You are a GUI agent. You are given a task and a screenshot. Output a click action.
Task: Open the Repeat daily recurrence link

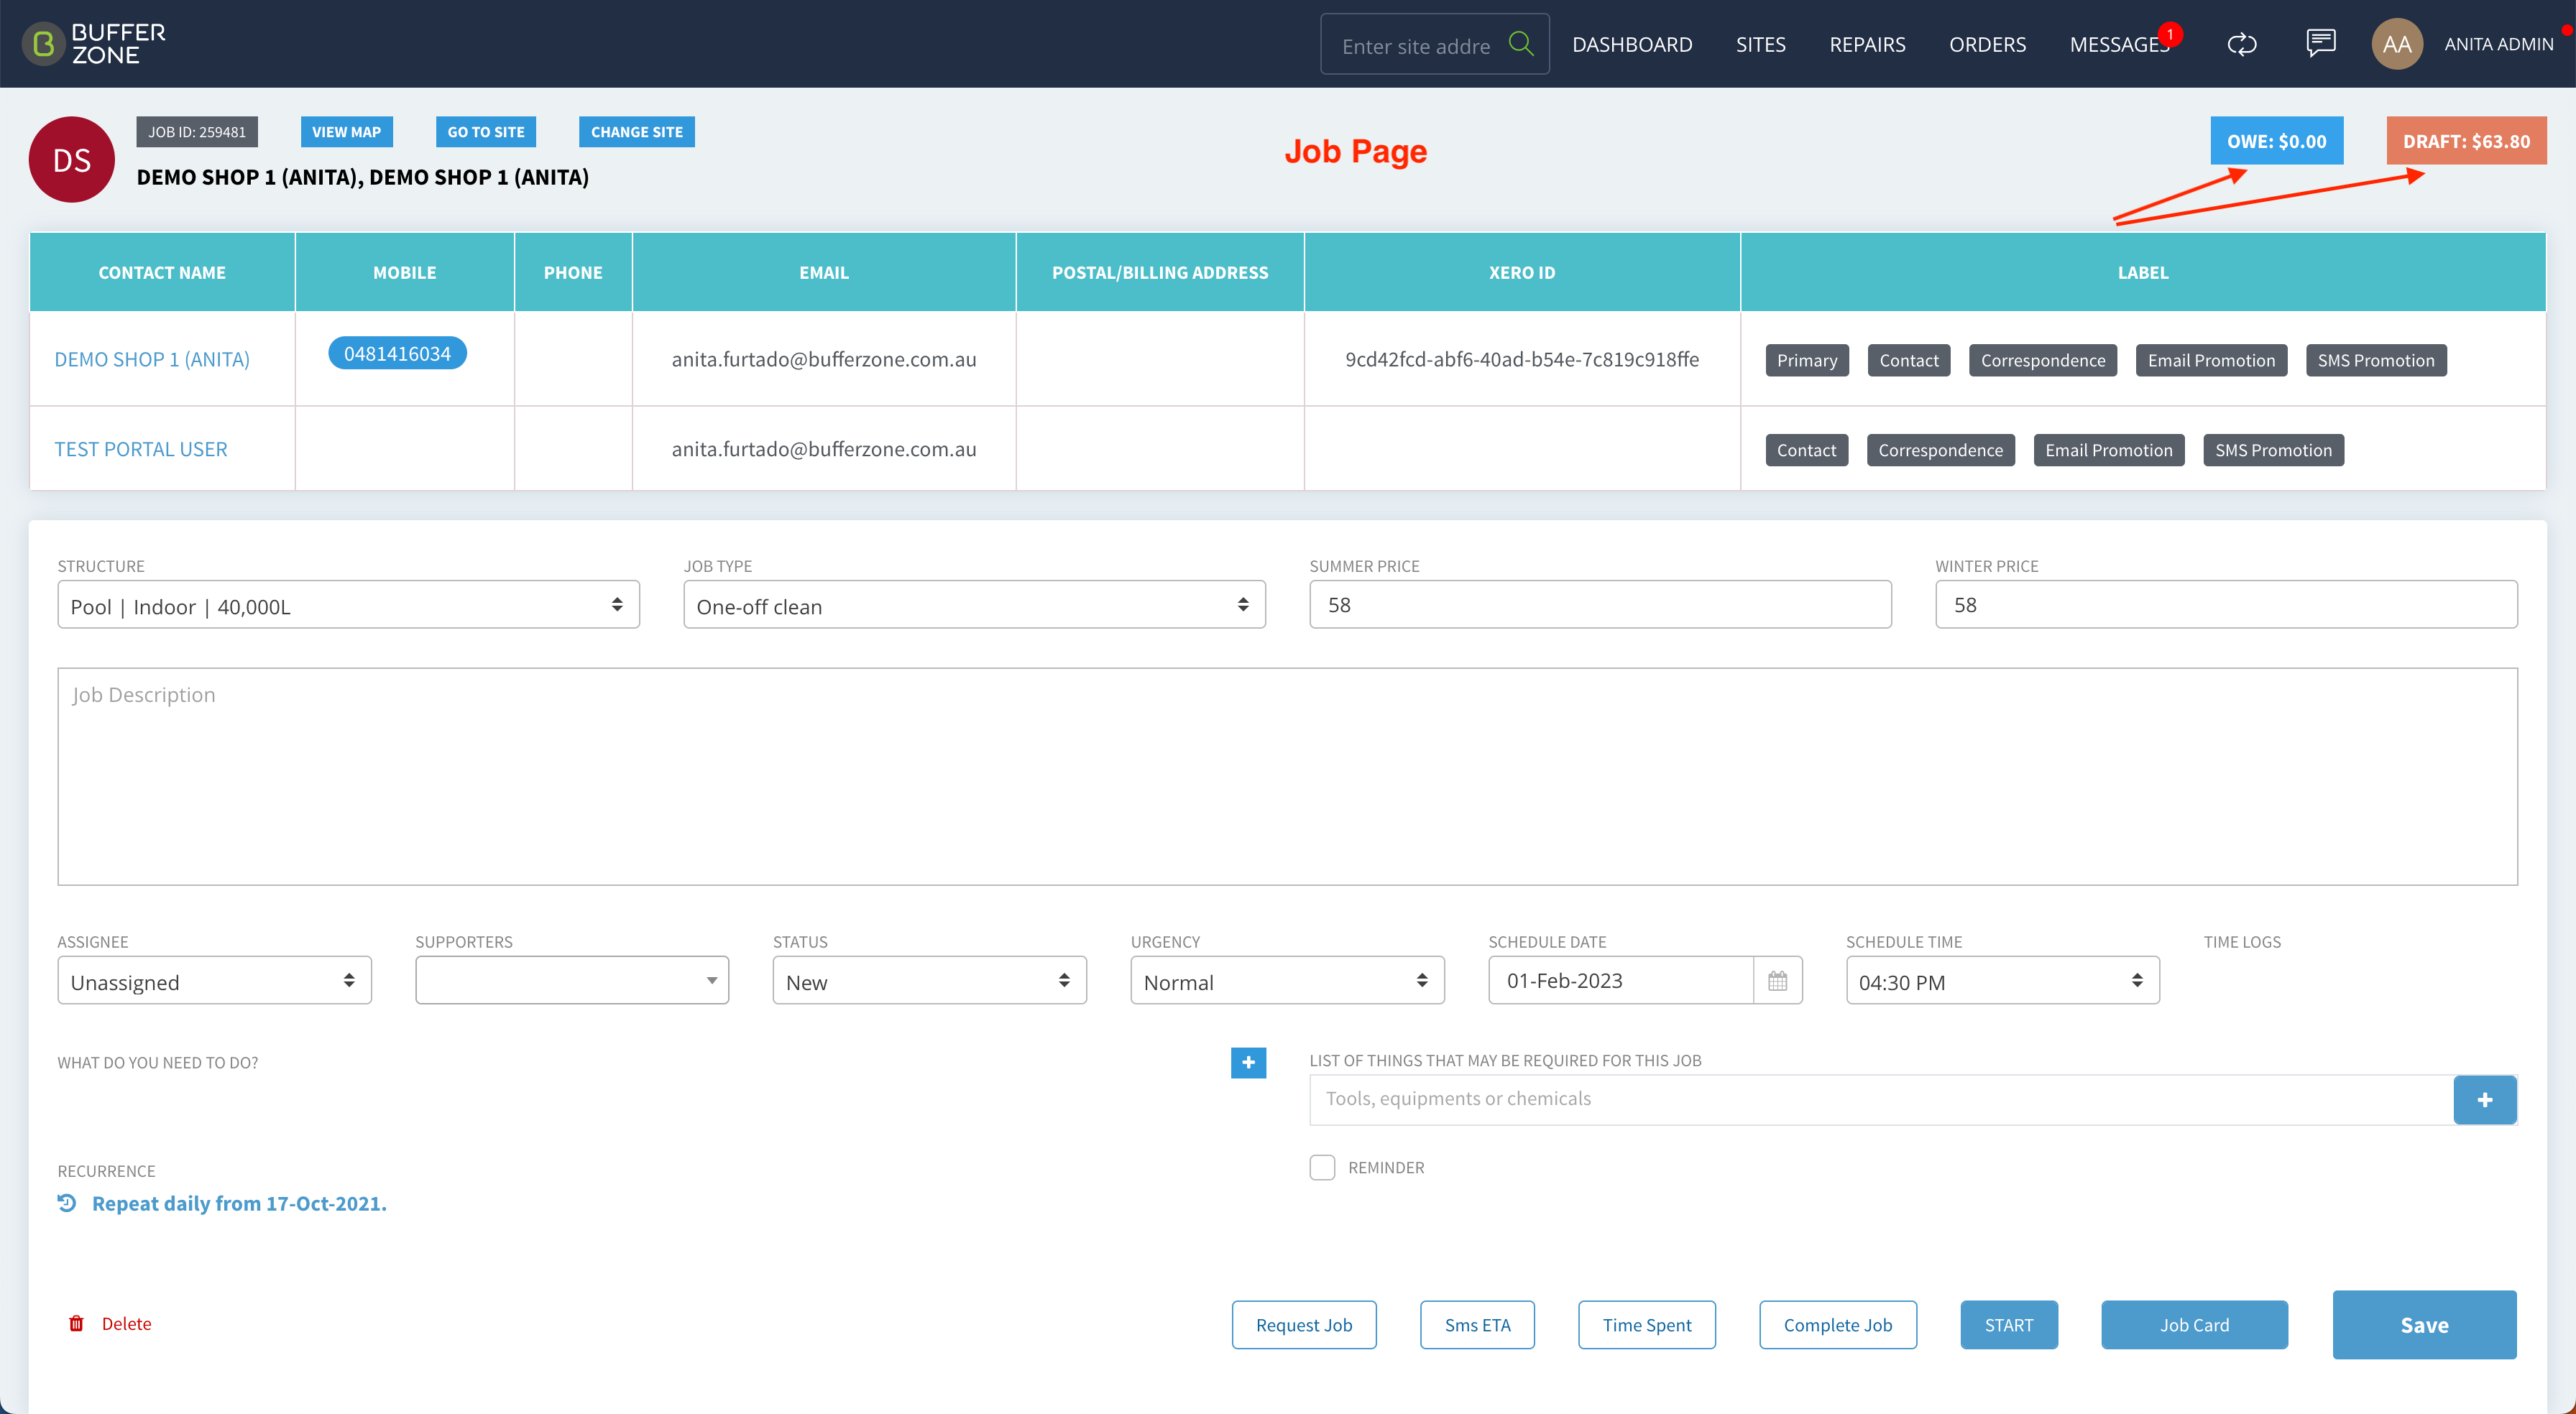pos(239,1203)
